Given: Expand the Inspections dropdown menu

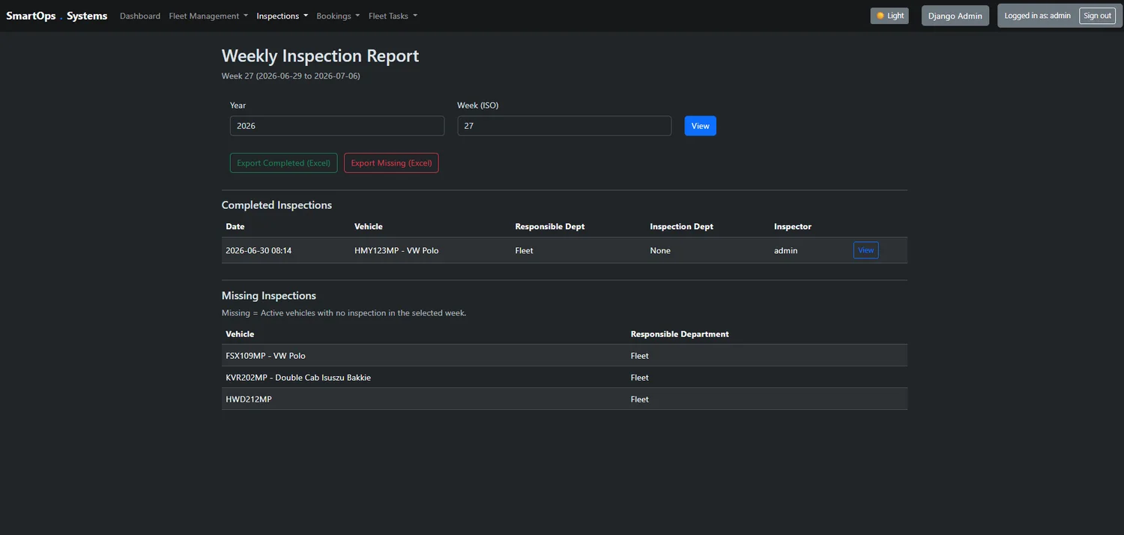Looking at the screenshot, I should tap(282, 16).
